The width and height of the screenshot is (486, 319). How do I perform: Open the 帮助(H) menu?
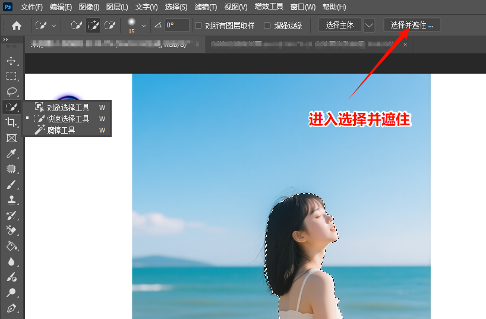coord(334,7)
